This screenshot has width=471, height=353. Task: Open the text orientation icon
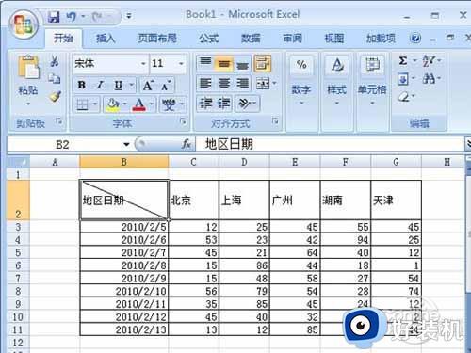pyautogui.click(x=245, y=104)
